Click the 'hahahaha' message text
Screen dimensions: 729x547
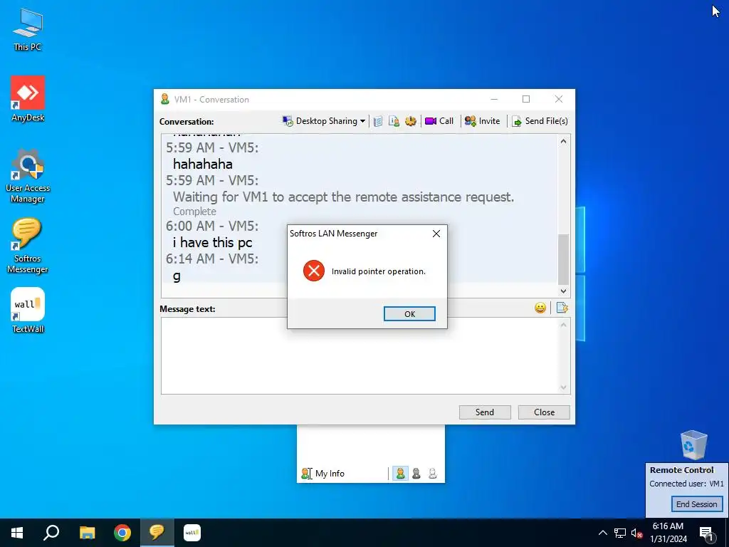203,164
